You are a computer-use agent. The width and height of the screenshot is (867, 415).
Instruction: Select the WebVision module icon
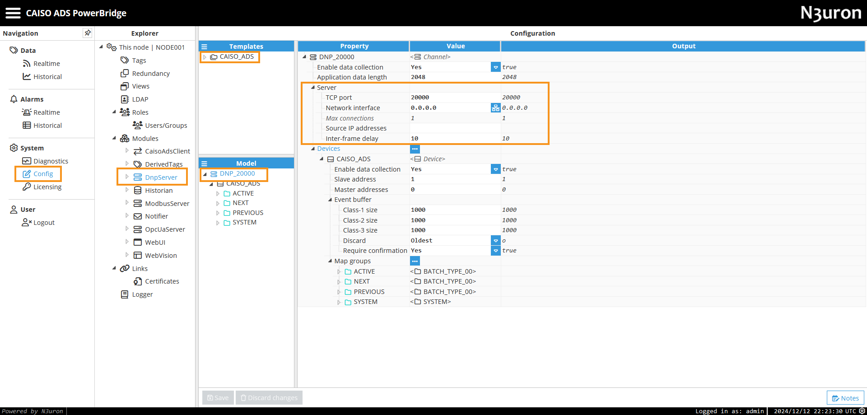(138, 256)
